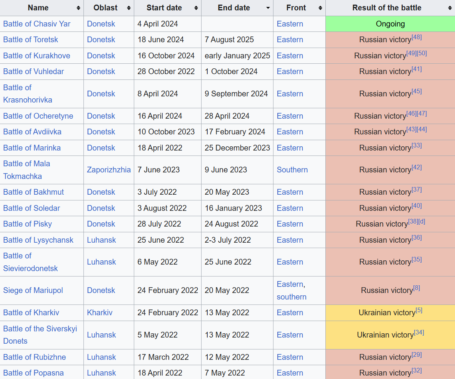Open Battle of Ocheretyne link
This screenshot has width=455, height=379.
(38, 116)
